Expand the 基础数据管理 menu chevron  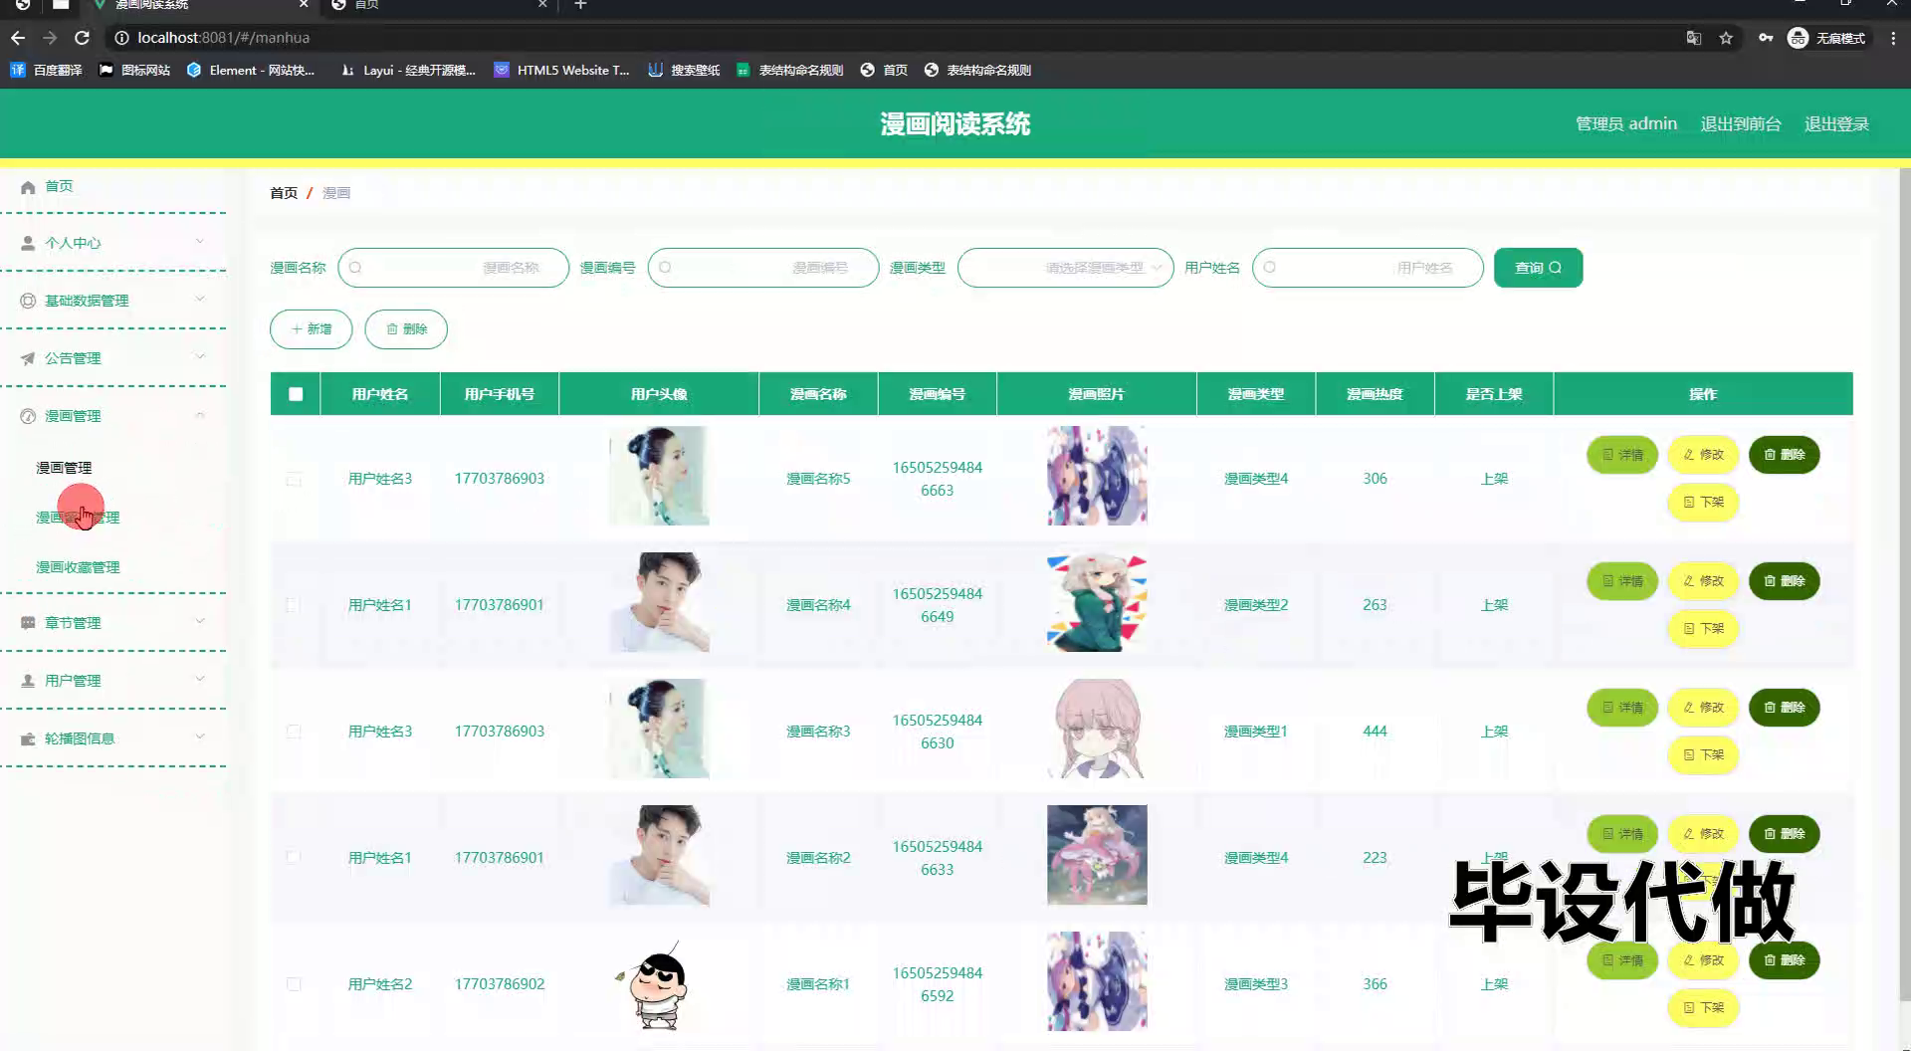coord(200,300)
